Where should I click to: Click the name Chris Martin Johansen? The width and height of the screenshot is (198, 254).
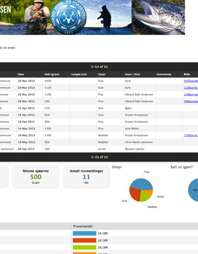[139, 142]
